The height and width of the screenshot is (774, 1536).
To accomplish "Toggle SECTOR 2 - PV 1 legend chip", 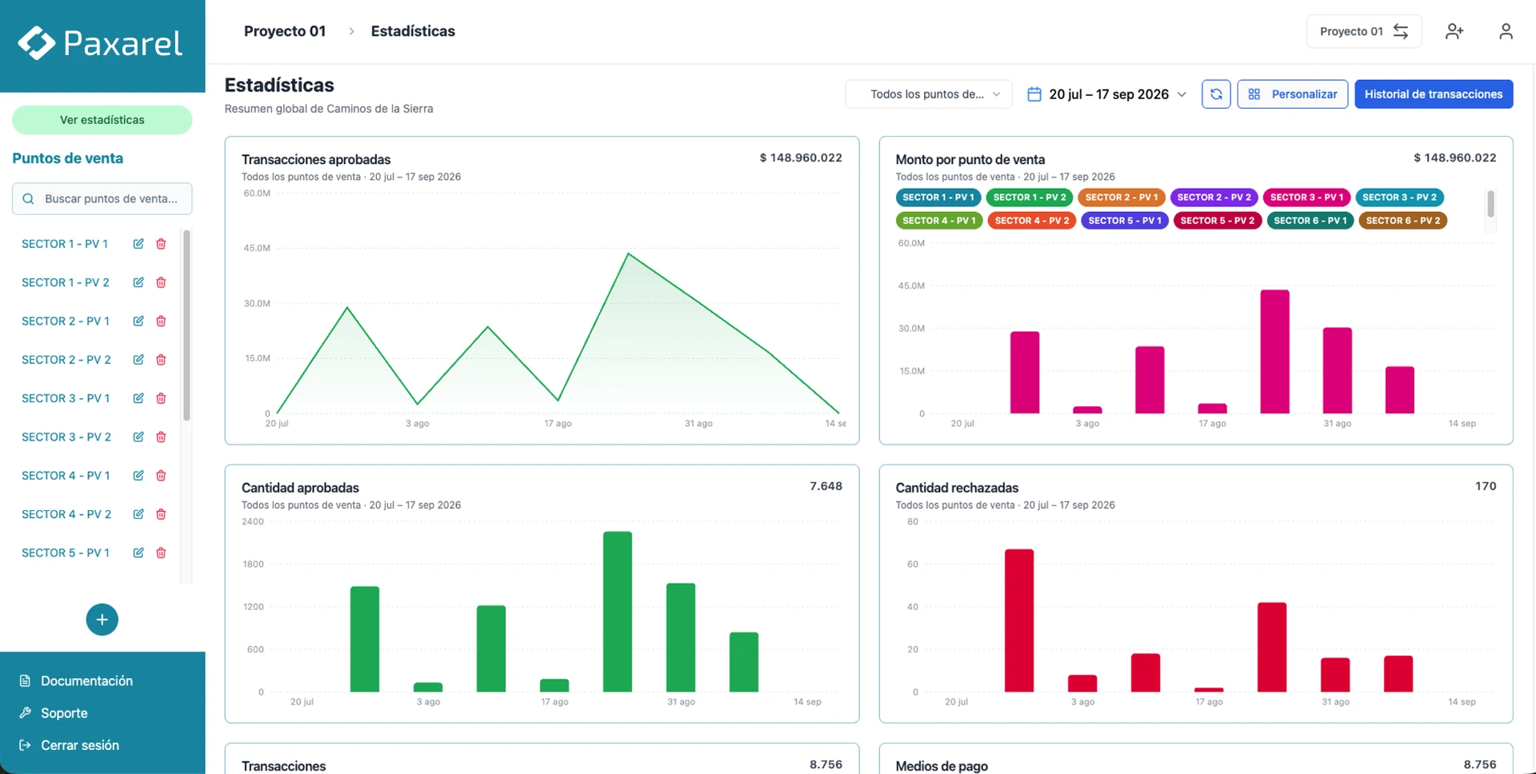I will (1122, 197).
